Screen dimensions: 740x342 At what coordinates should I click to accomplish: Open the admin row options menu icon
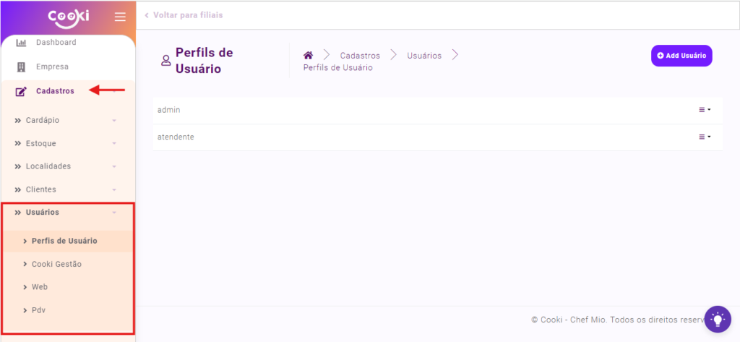pos(705,110)
